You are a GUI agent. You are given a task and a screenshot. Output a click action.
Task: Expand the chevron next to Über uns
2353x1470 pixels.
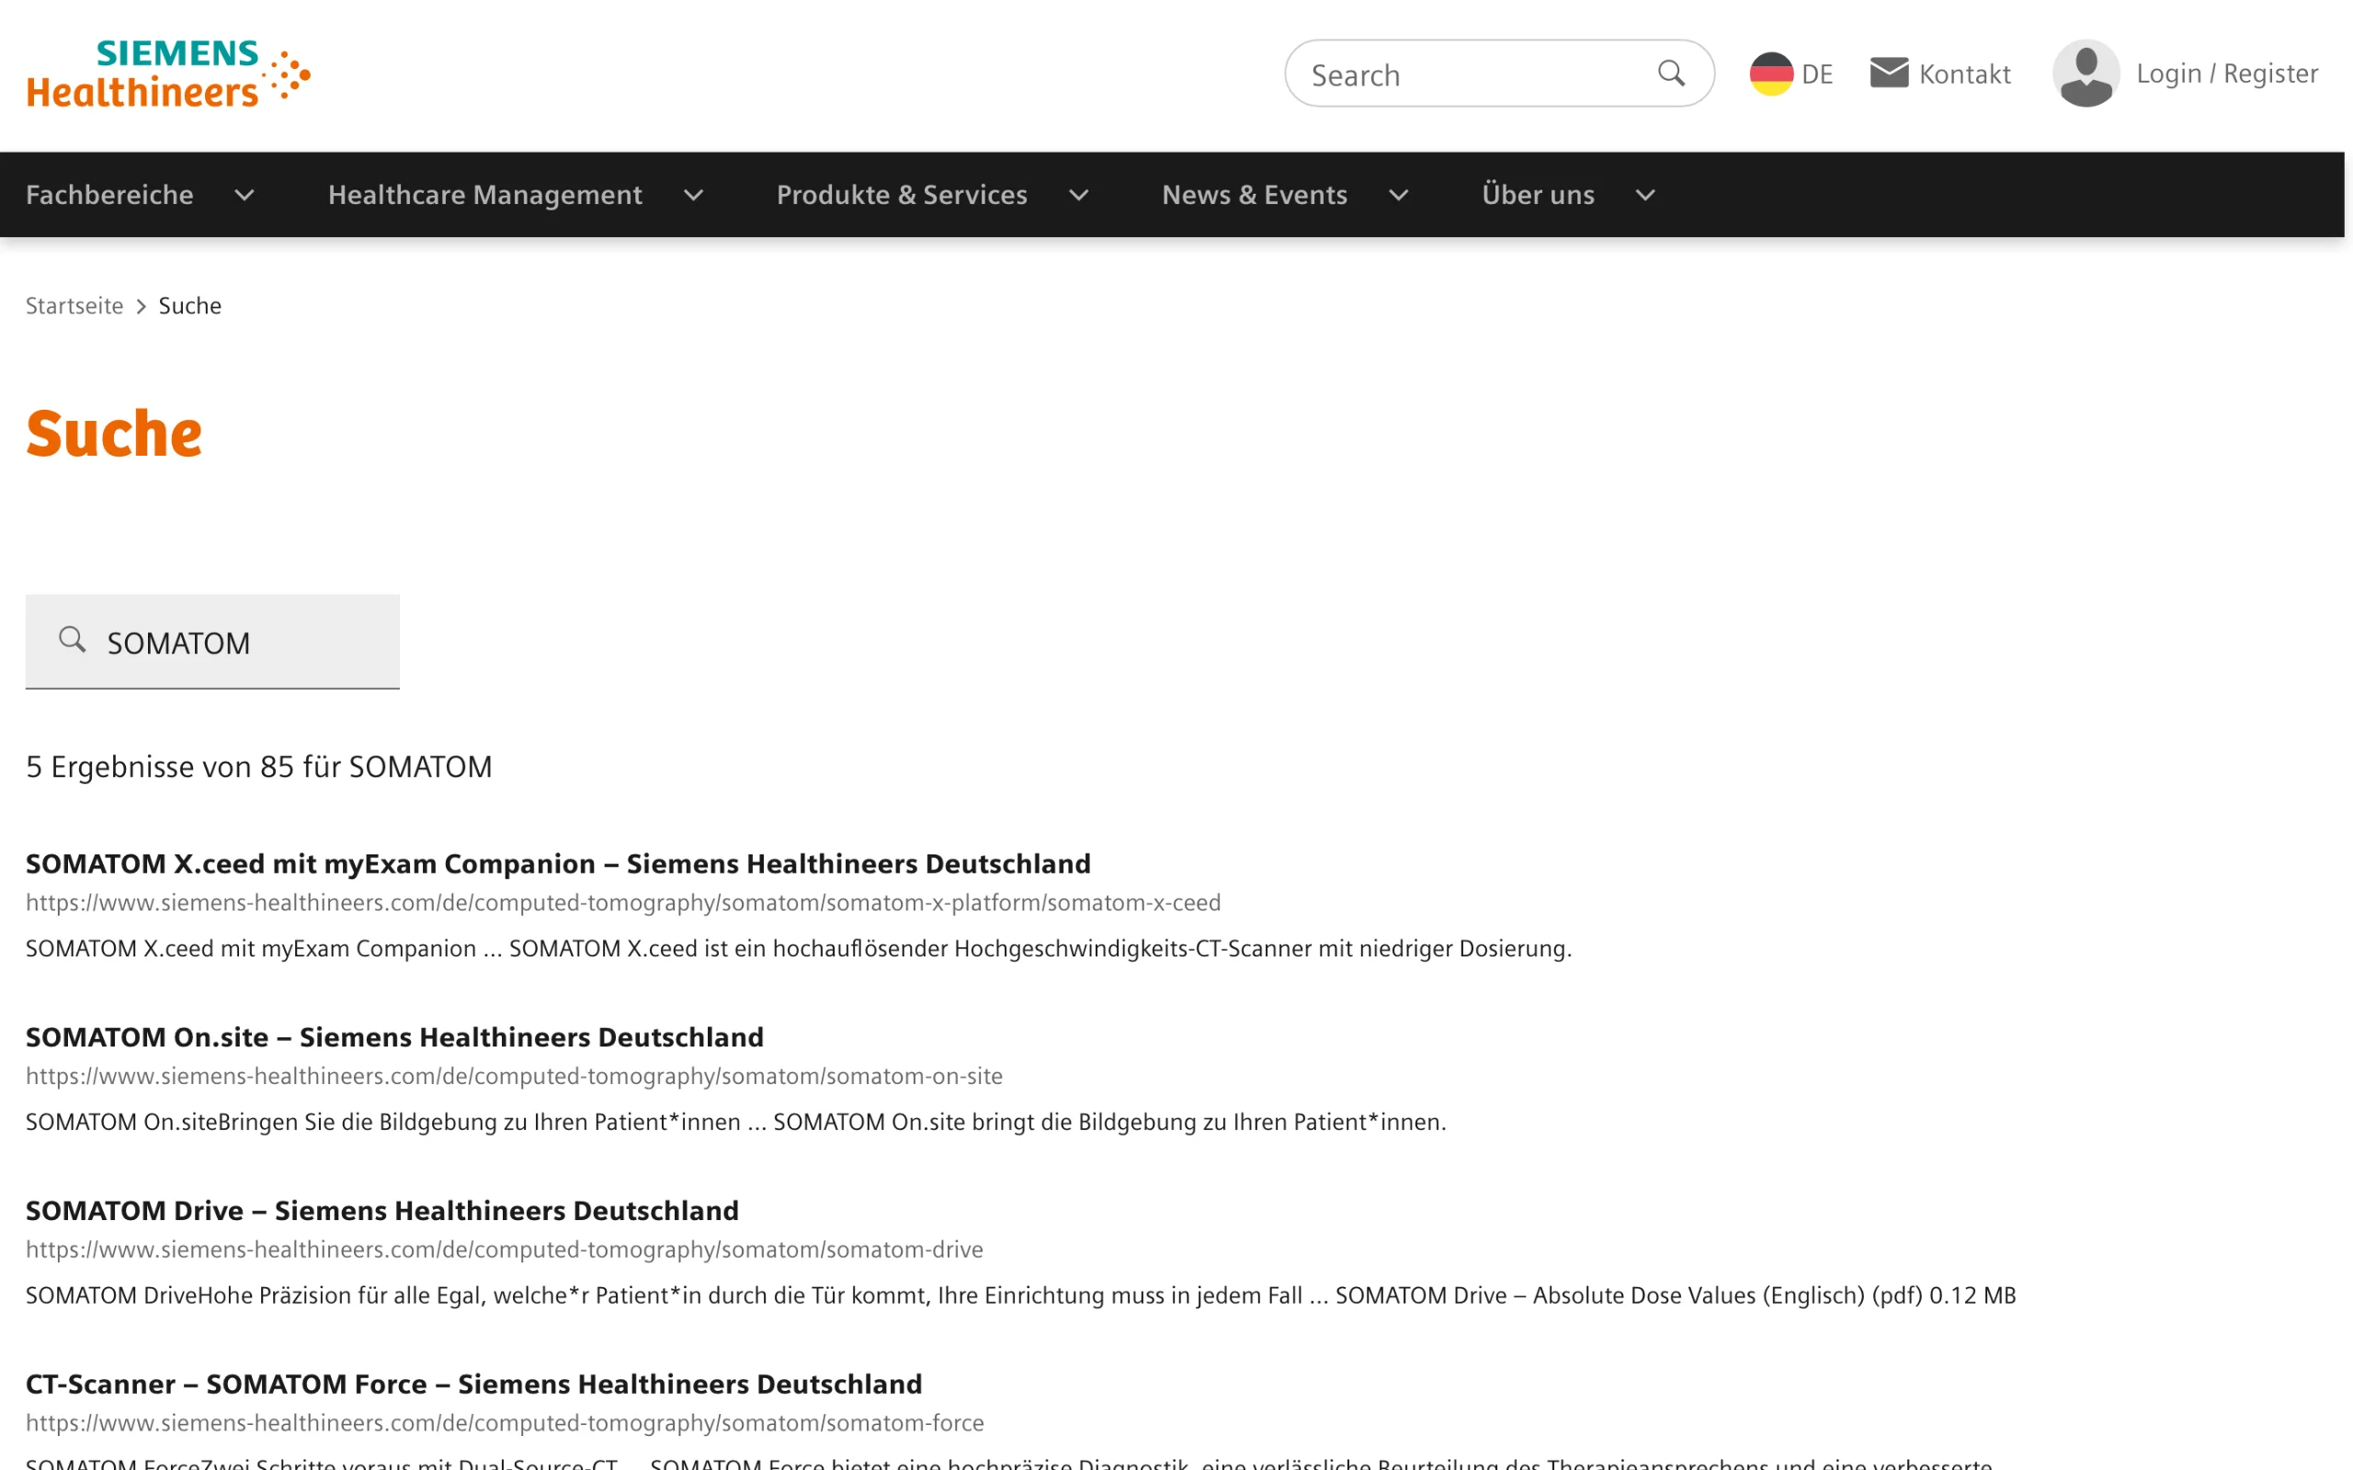coord(1645,196)
